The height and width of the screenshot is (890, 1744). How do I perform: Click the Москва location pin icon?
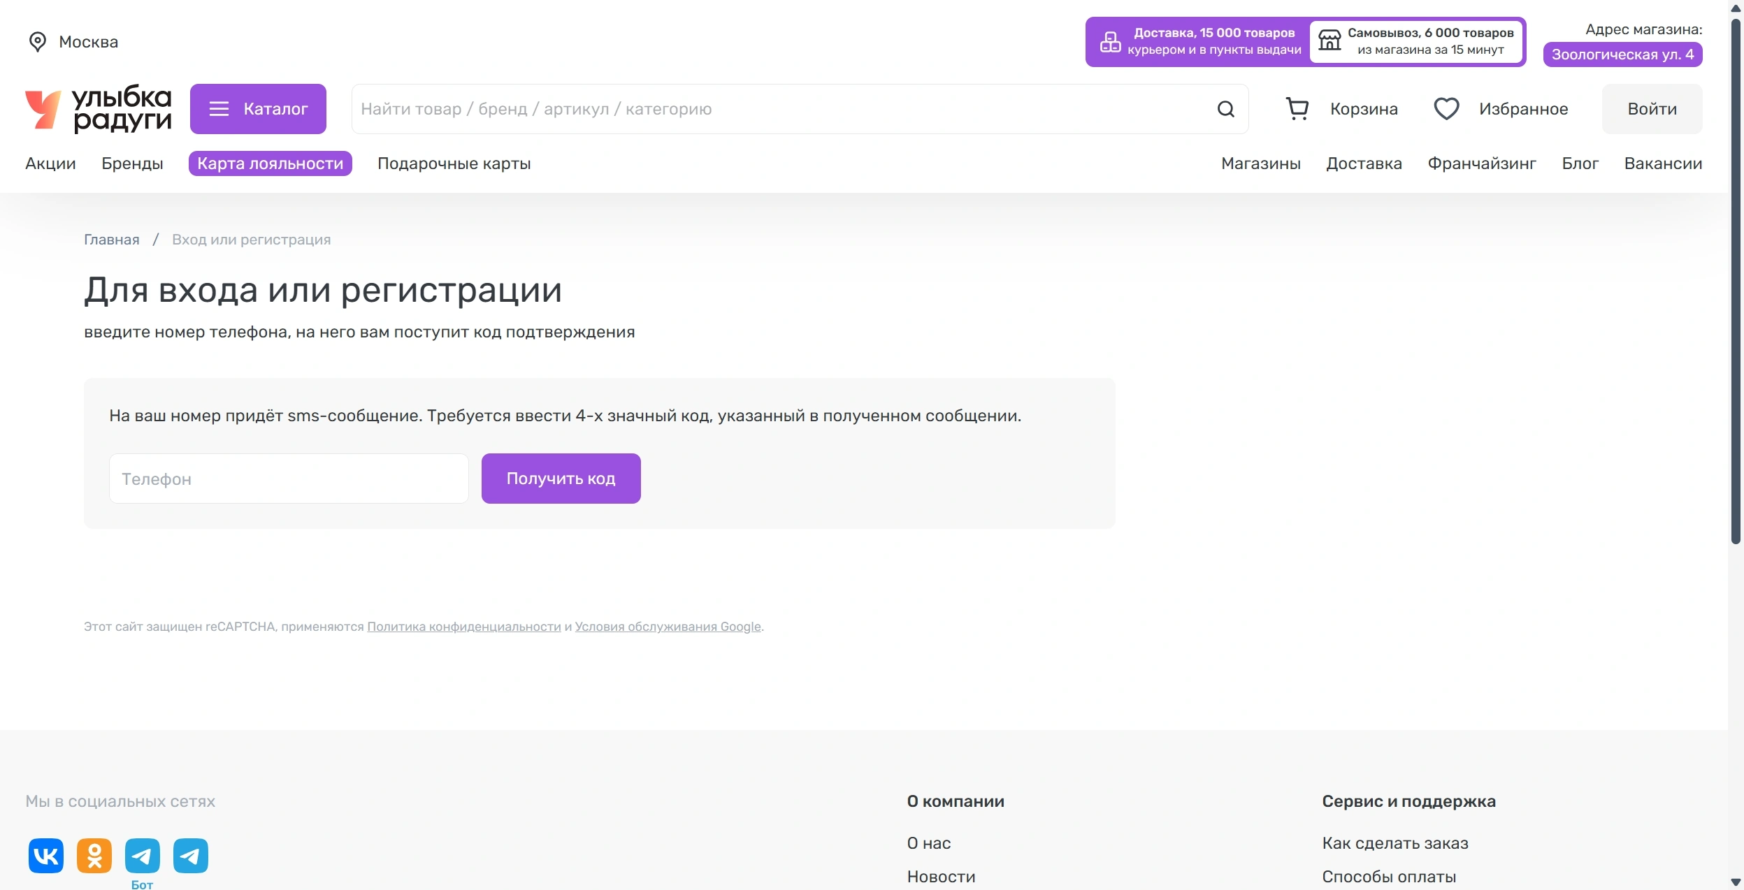(x=38, y=42)
